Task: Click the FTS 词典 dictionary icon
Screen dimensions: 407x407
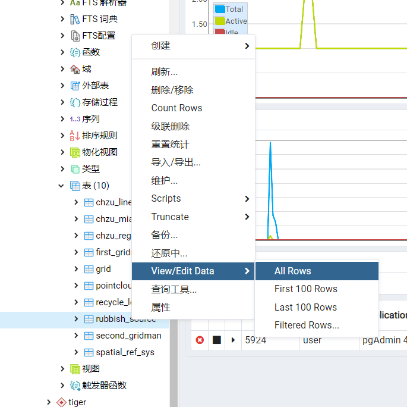Action: pyautogui.click(x=75, y=19)
